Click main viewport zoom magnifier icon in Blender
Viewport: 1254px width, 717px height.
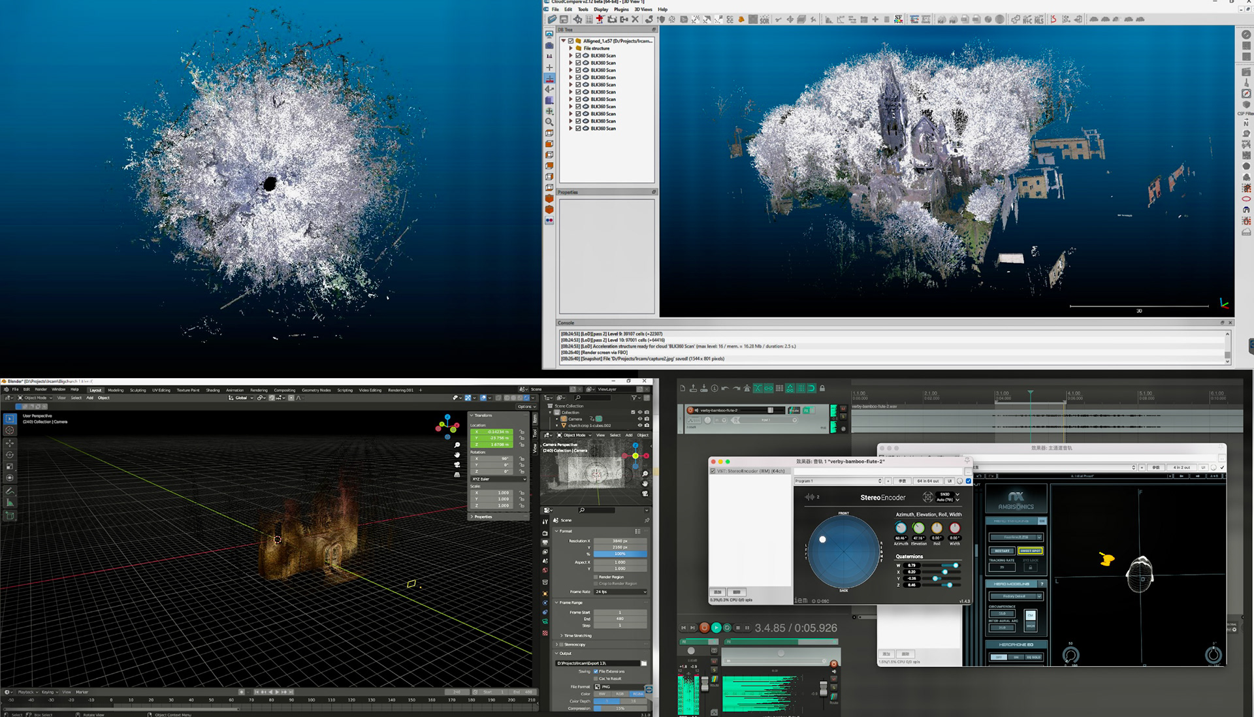click(x=457, y=445)
